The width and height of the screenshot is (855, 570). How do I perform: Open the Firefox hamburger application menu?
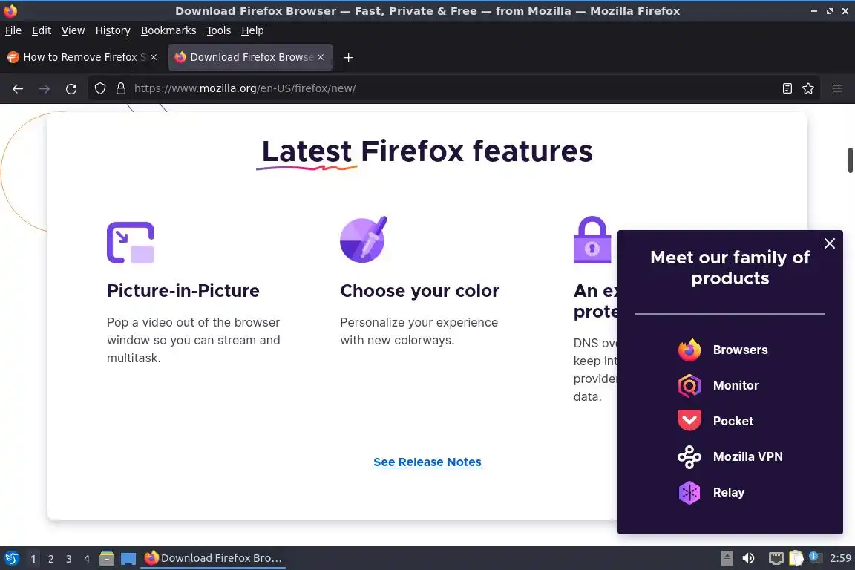pos(837,88)
